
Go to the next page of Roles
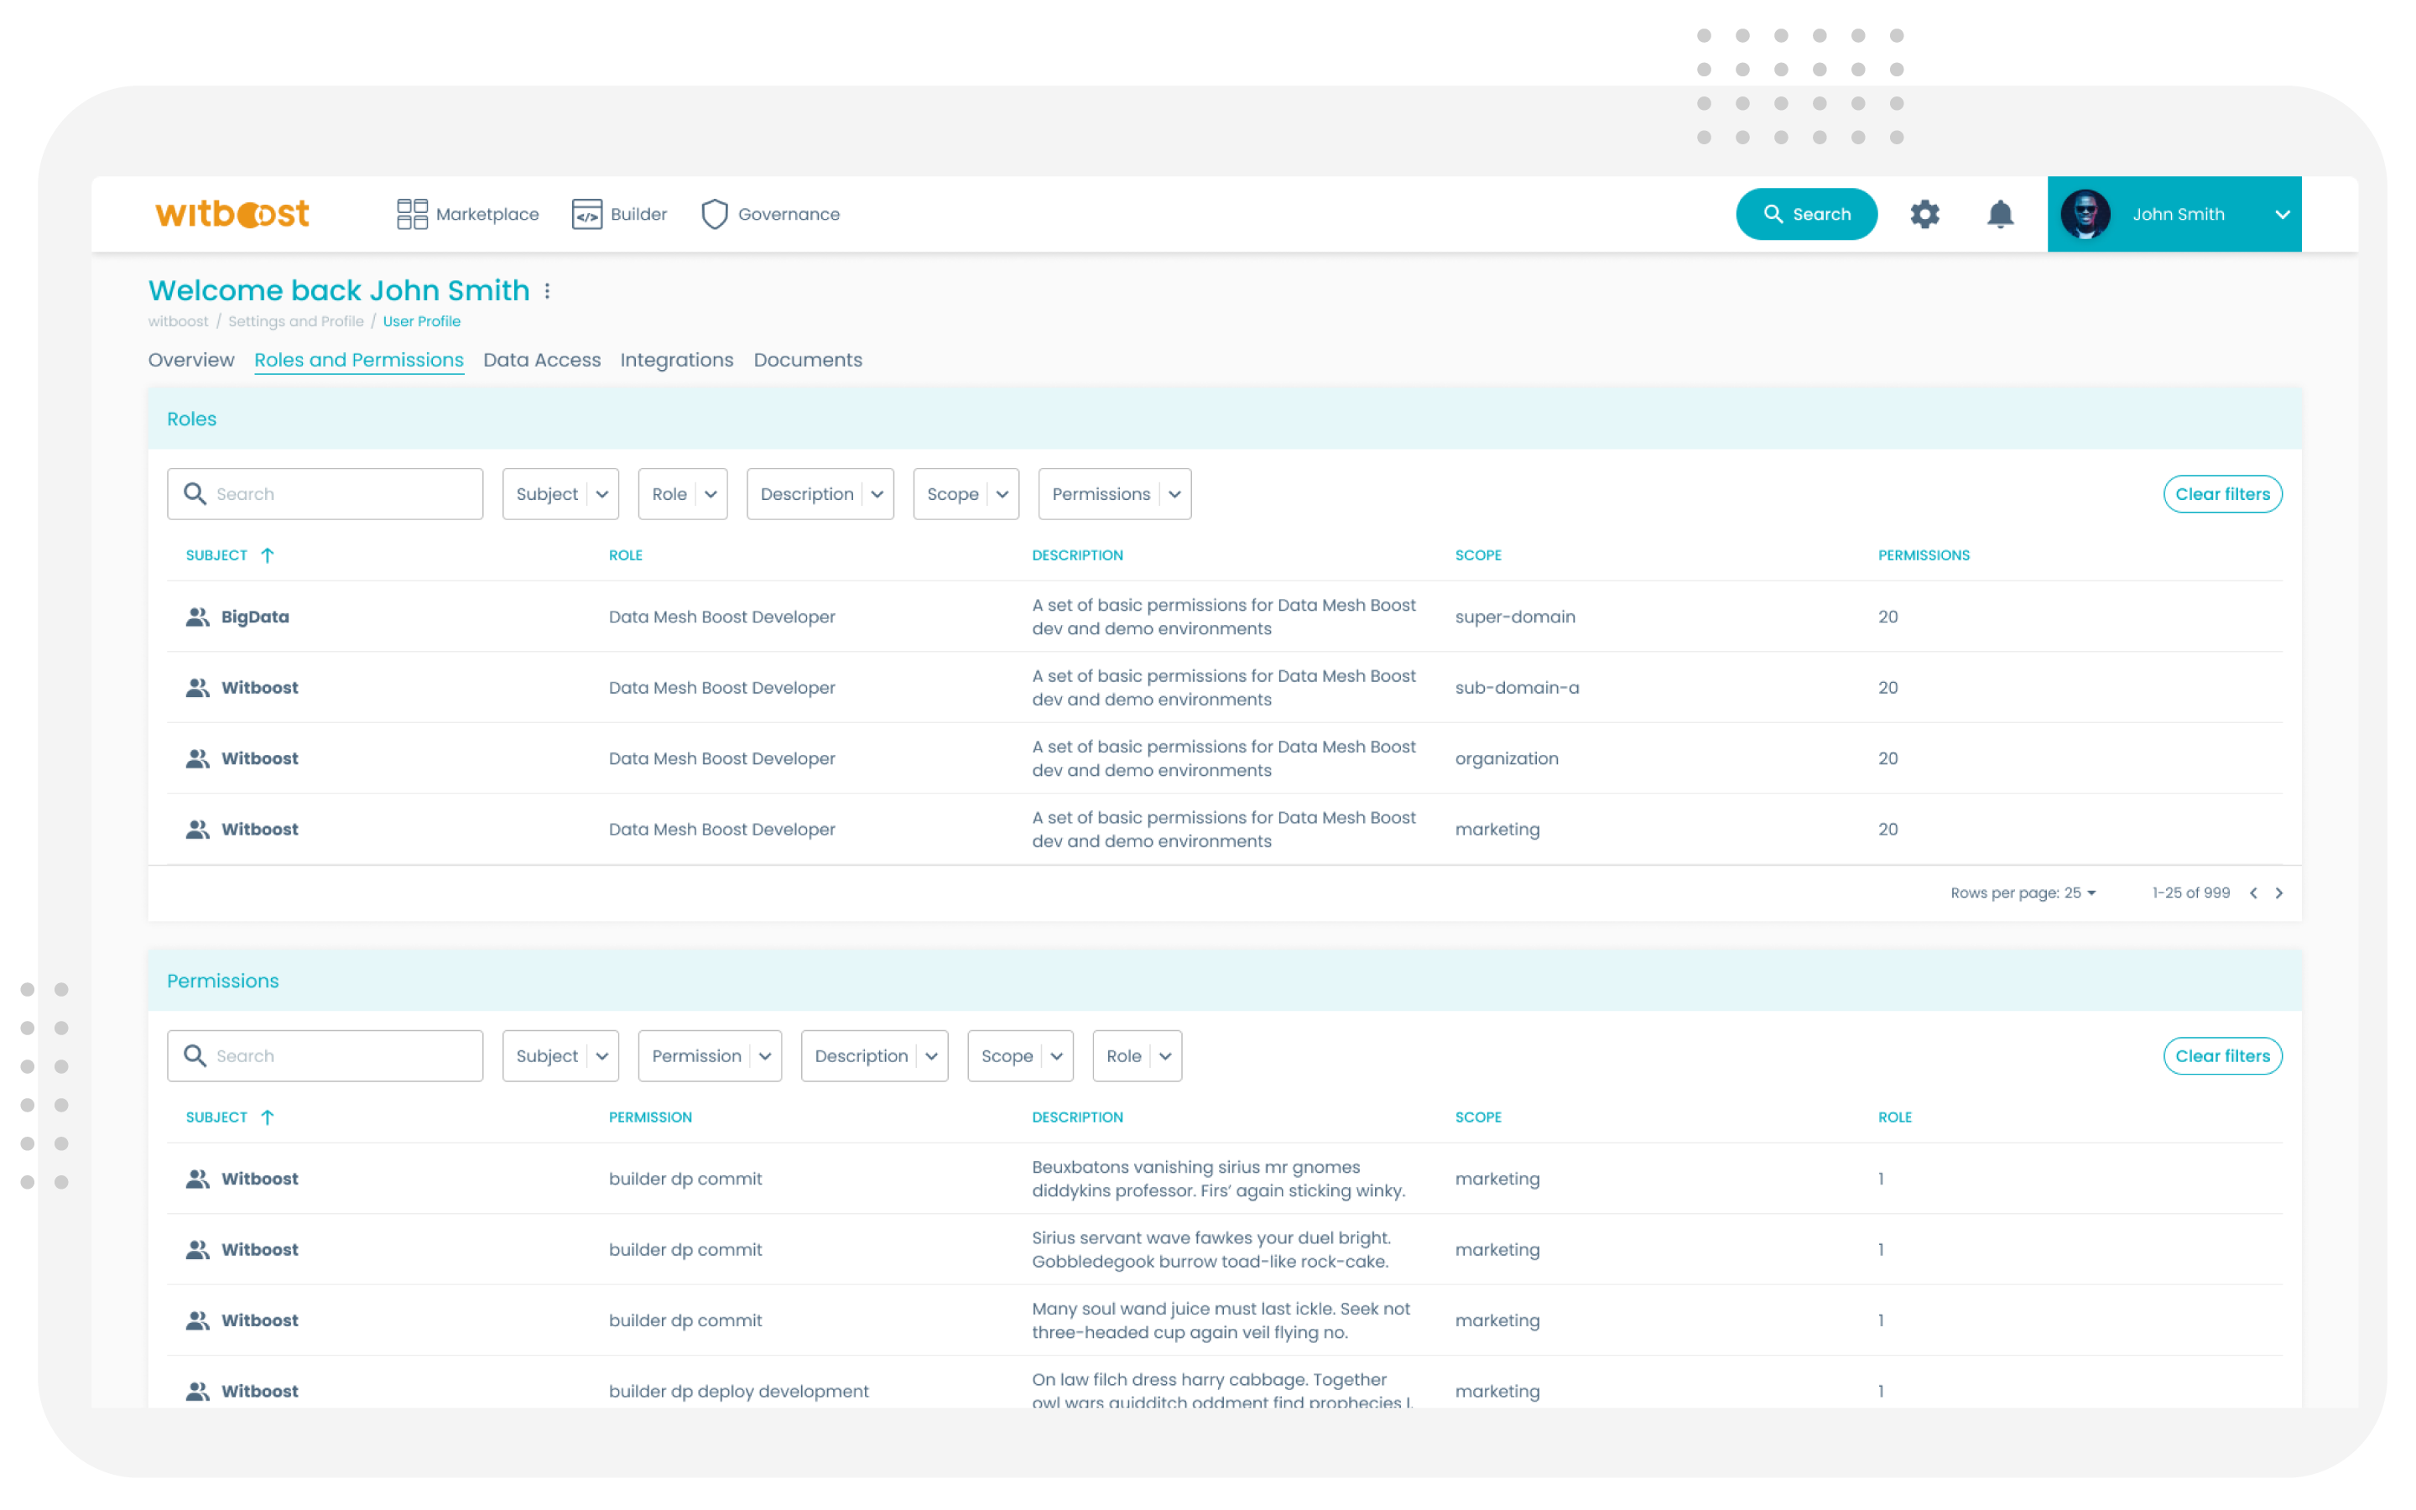tap(2279, 893)
